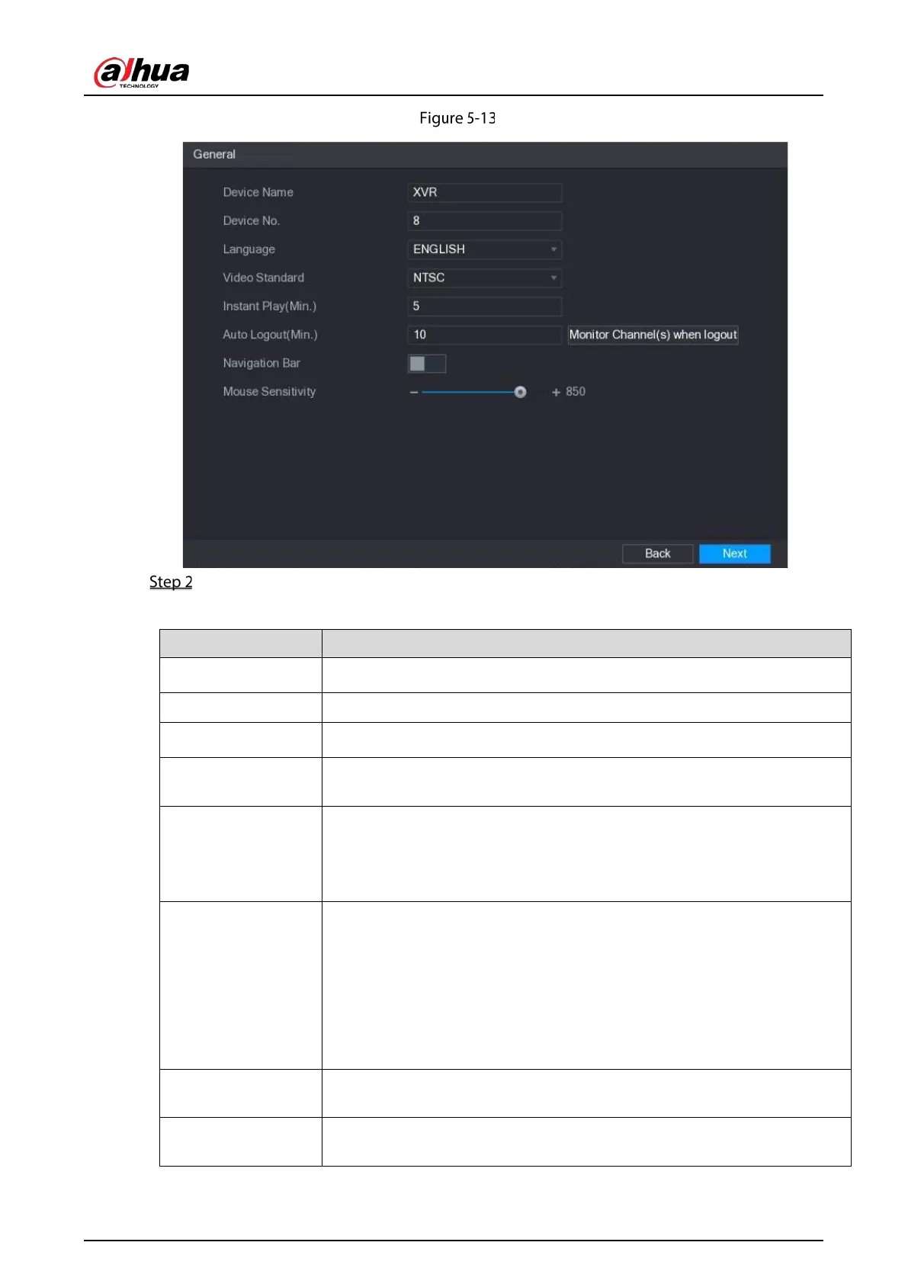
Task: Click the General panel title
Action: pos(214,154)
